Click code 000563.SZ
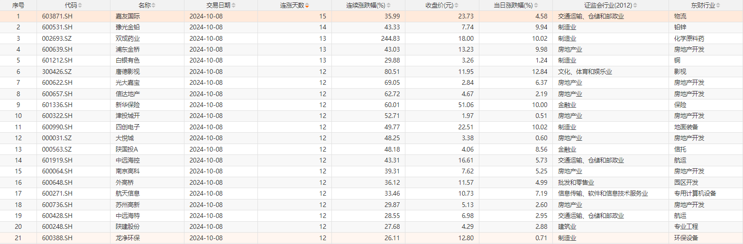The height and width of the screenshot is (244, 743). click(x=57, y=149)
